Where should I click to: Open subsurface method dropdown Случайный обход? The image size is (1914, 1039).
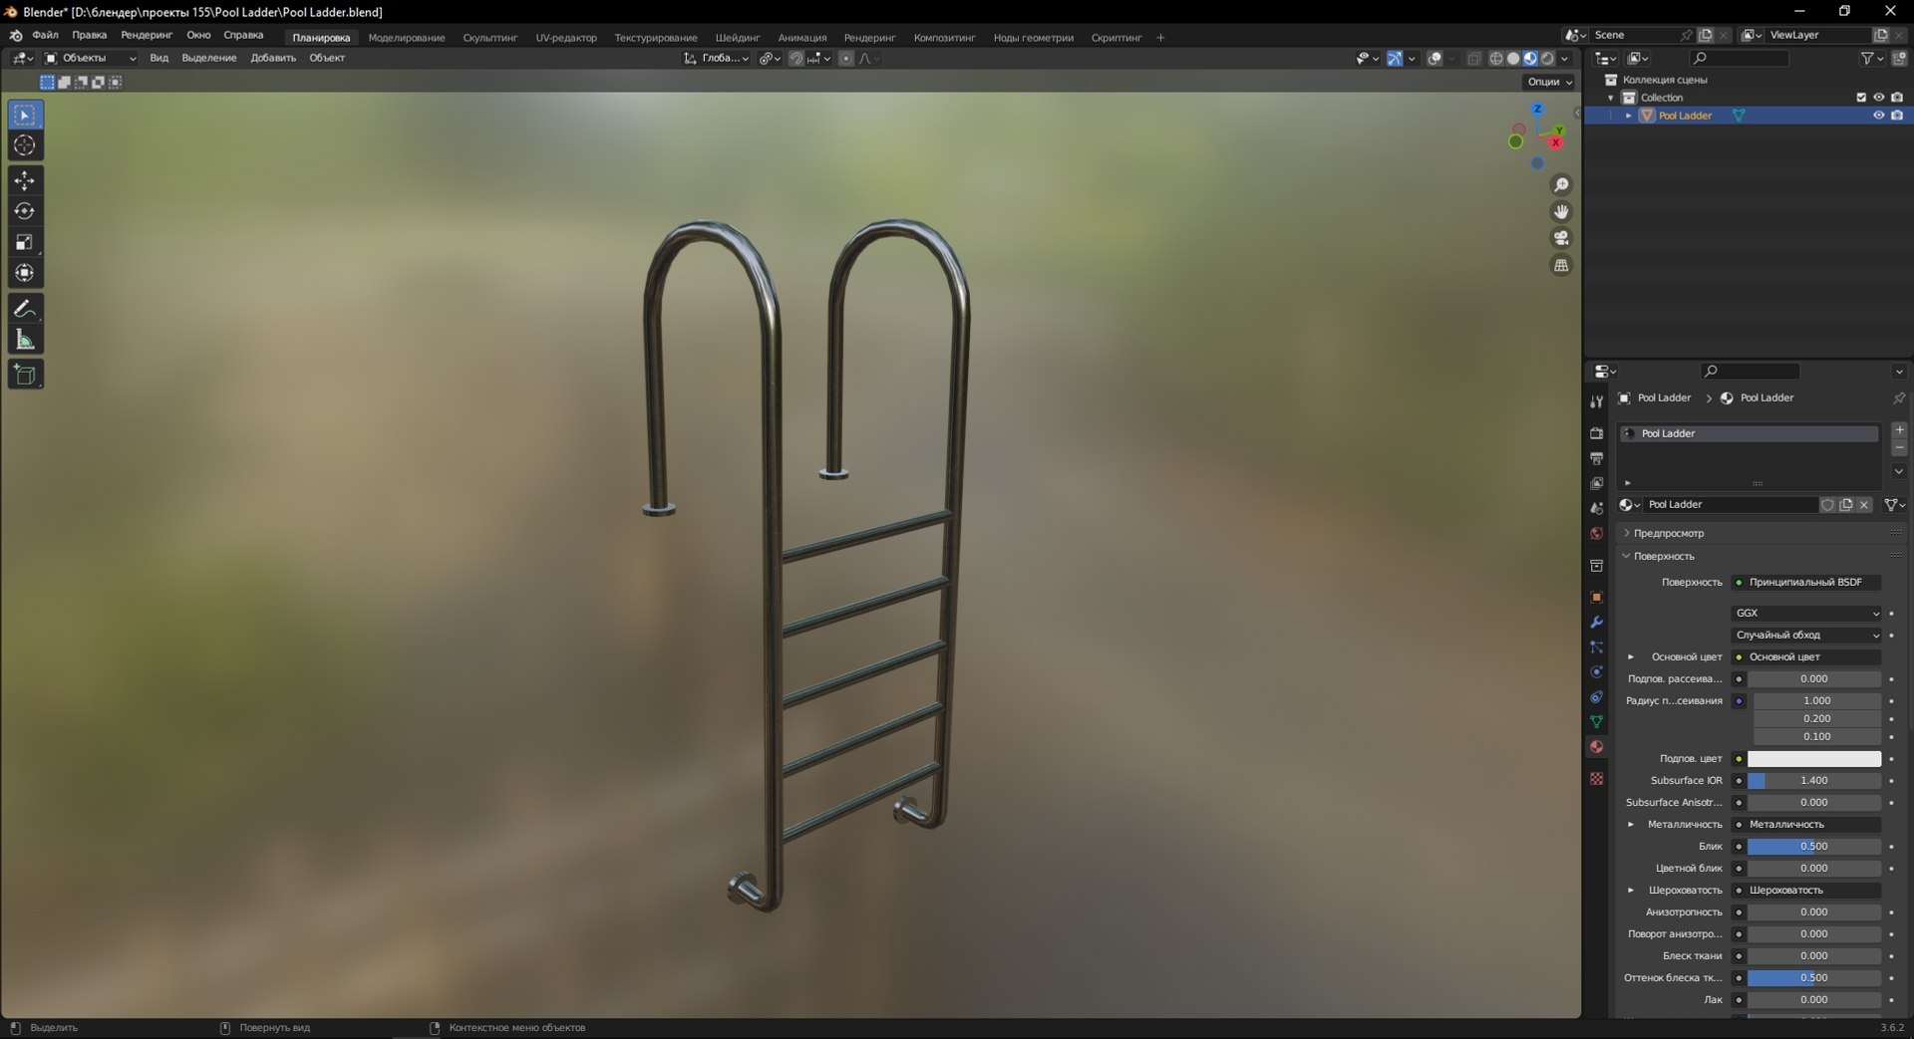coord(1806,635)
